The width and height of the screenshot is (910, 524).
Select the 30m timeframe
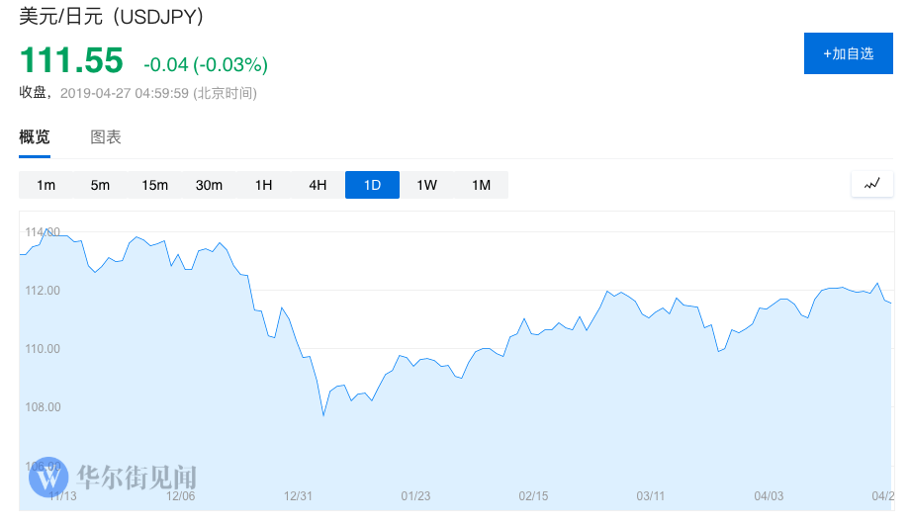(x=209, y=185)
